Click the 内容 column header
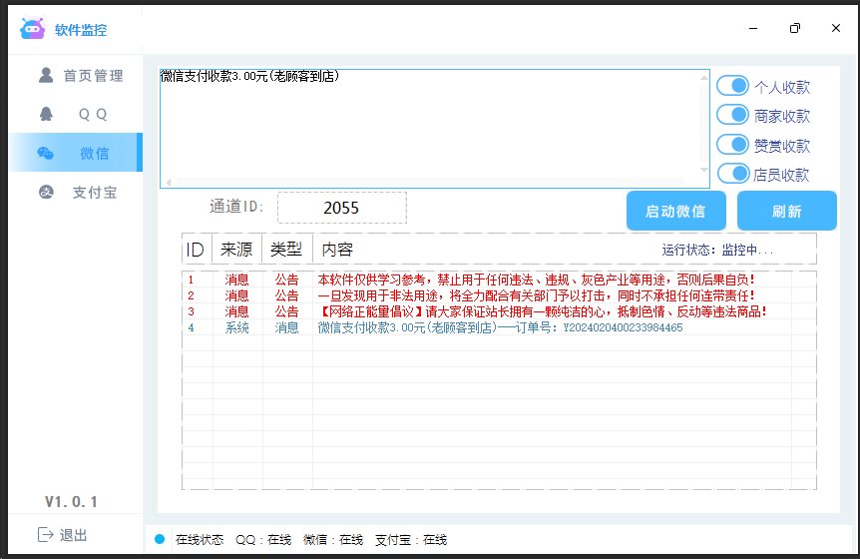This screenshot has height=559, width=860. pyautogui.click(x=337, y=250)
